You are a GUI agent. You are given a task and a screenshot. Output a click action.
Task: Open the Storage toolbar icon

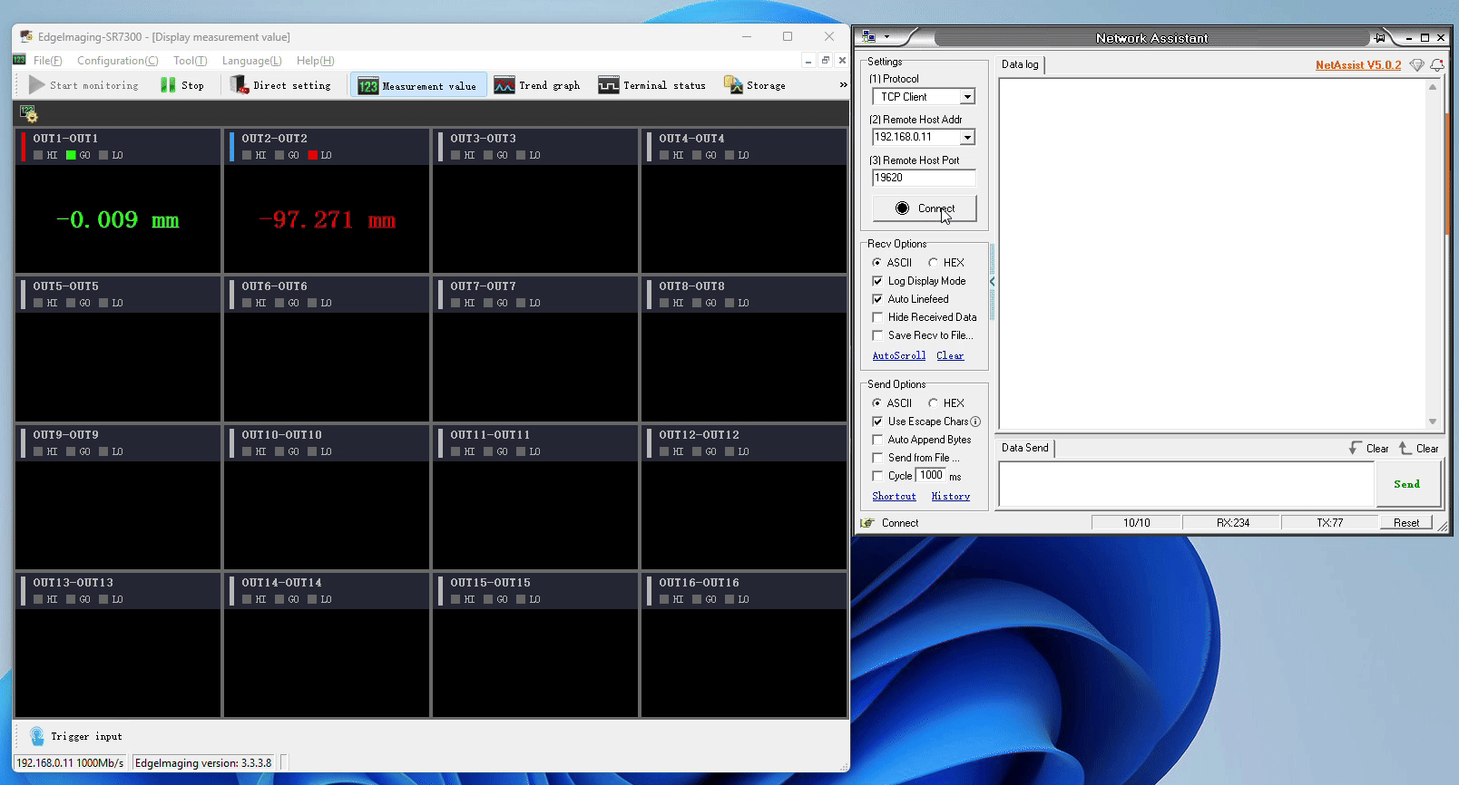[x=733, y=85]
